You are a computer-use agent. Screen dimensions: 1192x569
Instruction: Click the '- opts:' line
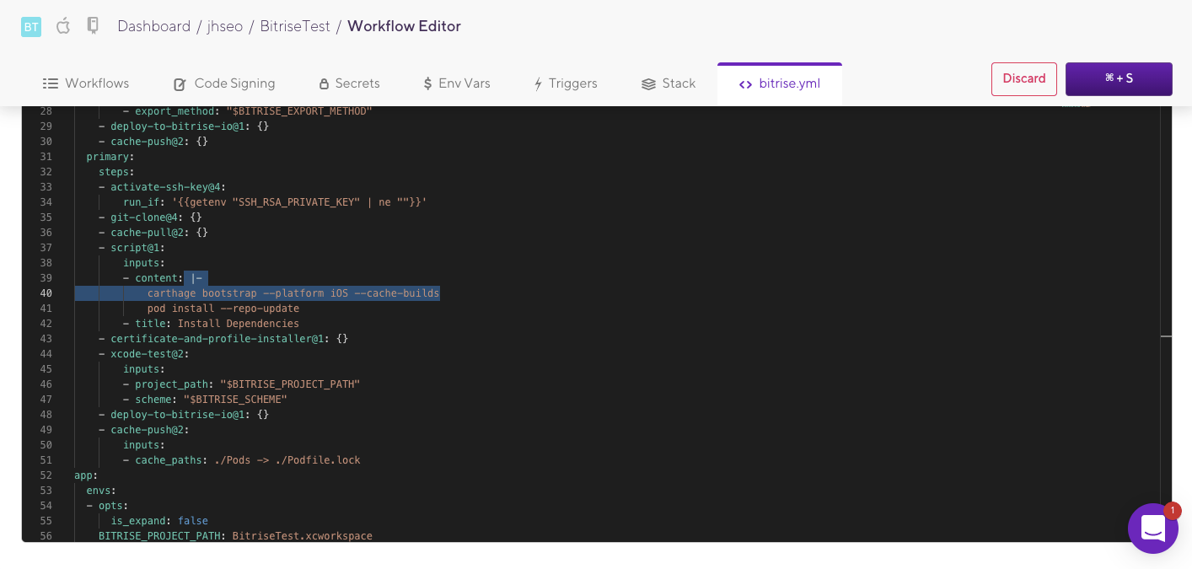[107, 506]
